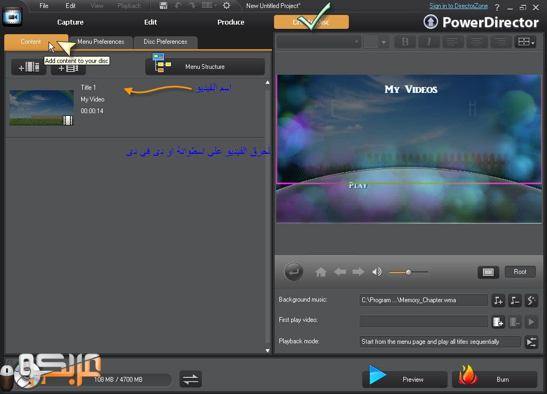Open the preferences gear icon
This screenshot has width=547, height=394.
[226, 5]
